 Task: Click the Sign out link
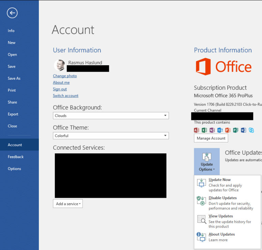[60, 89]
